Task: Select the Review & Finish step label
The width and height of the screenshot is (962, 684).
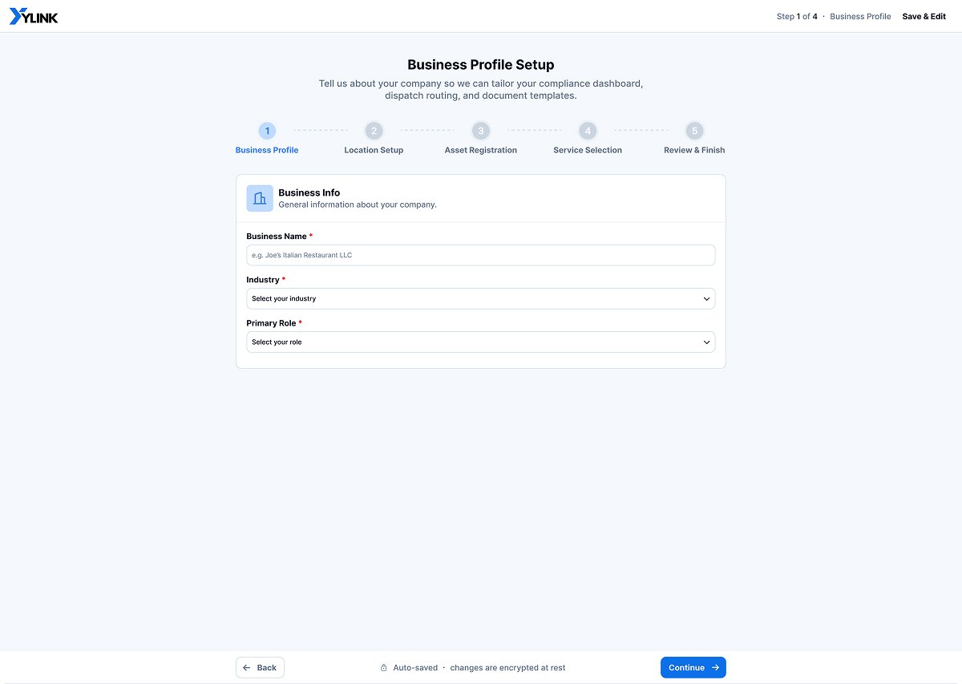Action: [694, 150]
